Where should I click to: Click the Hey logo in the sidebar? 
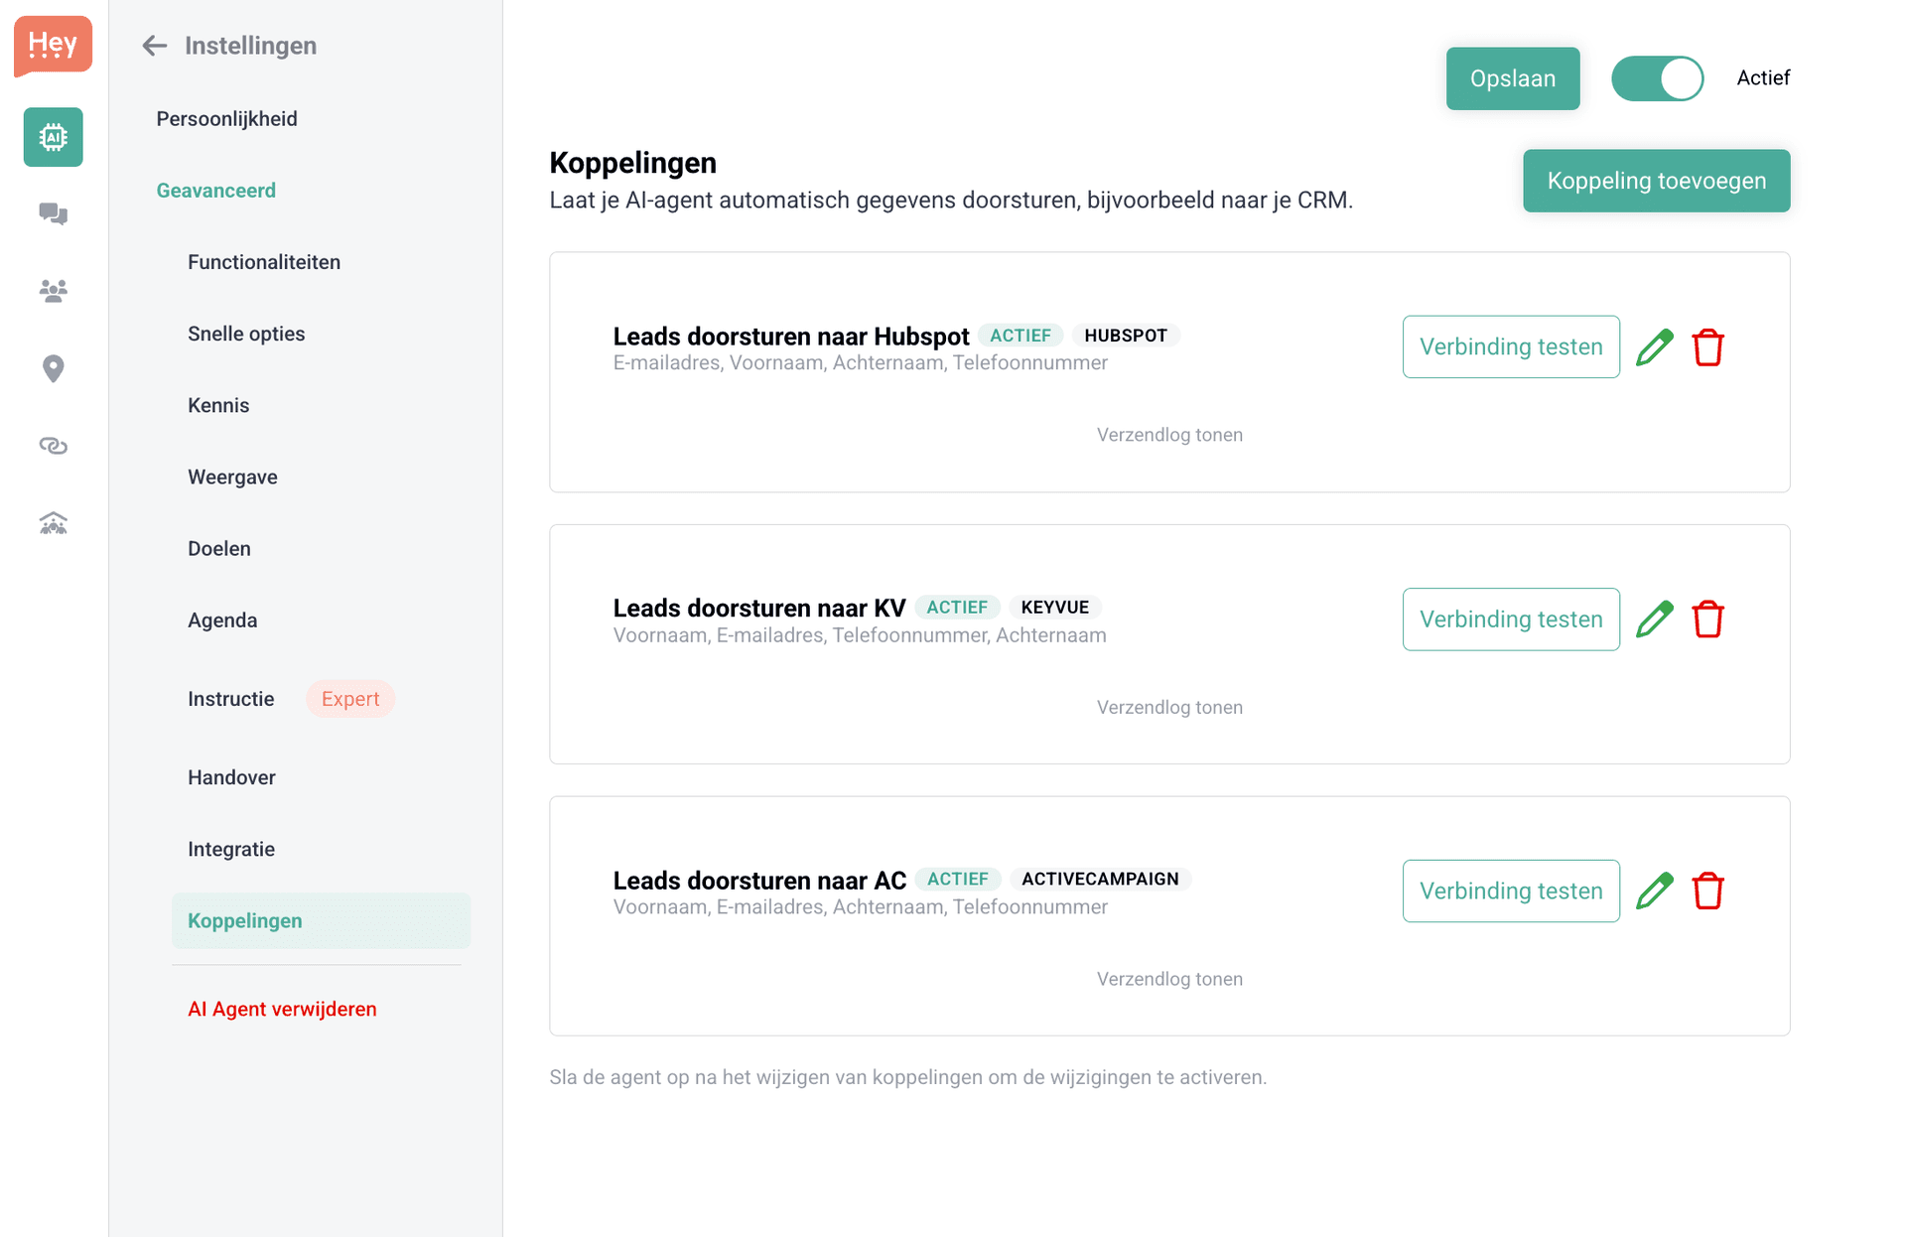52,46
